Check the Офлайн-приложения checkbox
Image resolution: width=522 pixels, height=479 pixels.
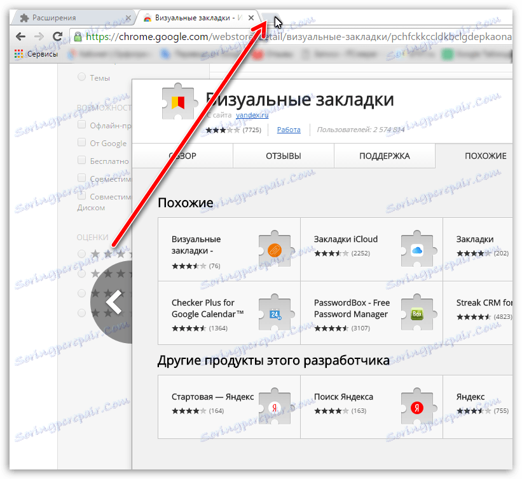[x=81, y=125]
